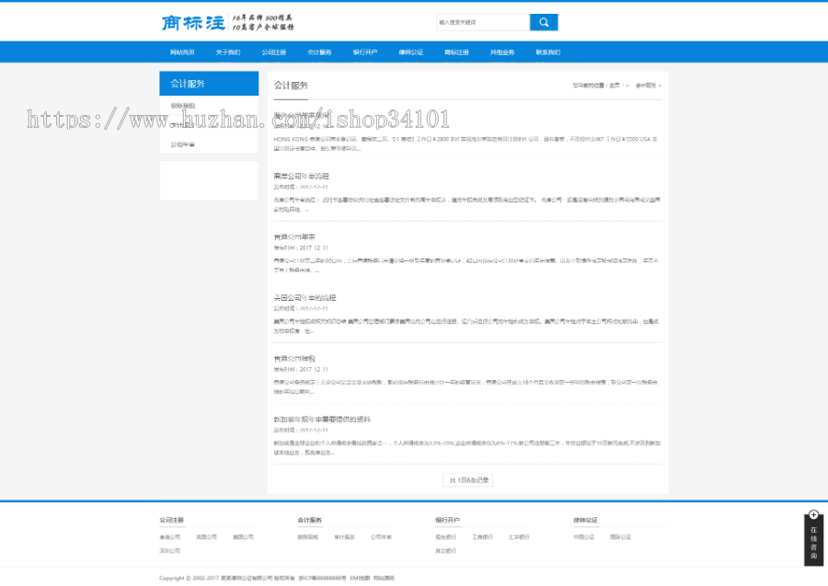The image size is (828, 586).
Task: Click the 主页 breadcrumb link
Action: 615,86
